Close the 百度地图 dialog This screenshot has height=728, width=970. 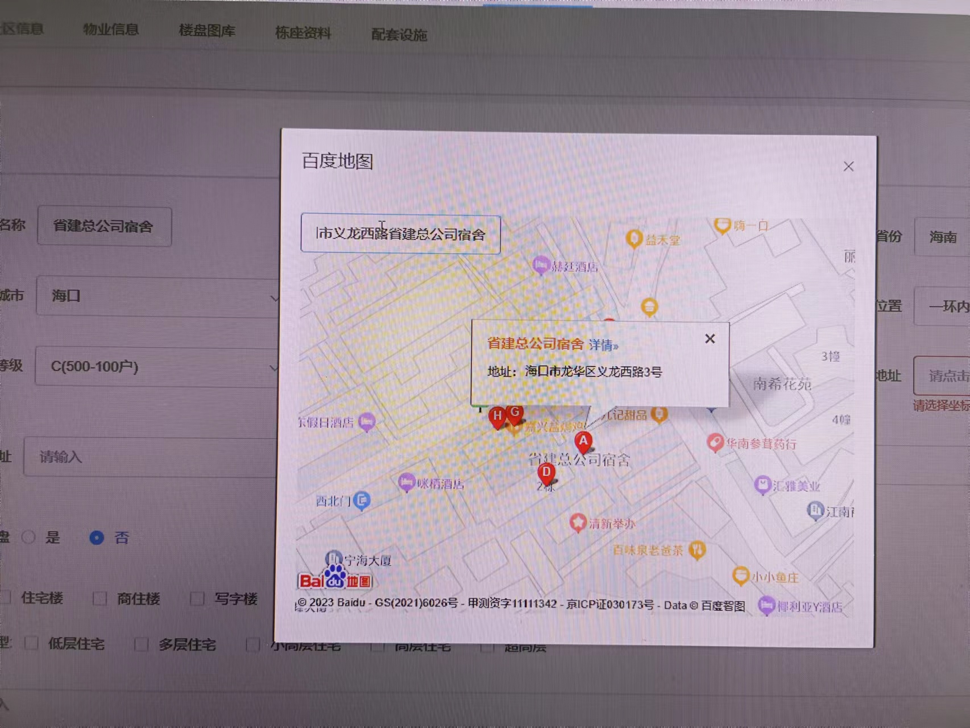point(848,167)
